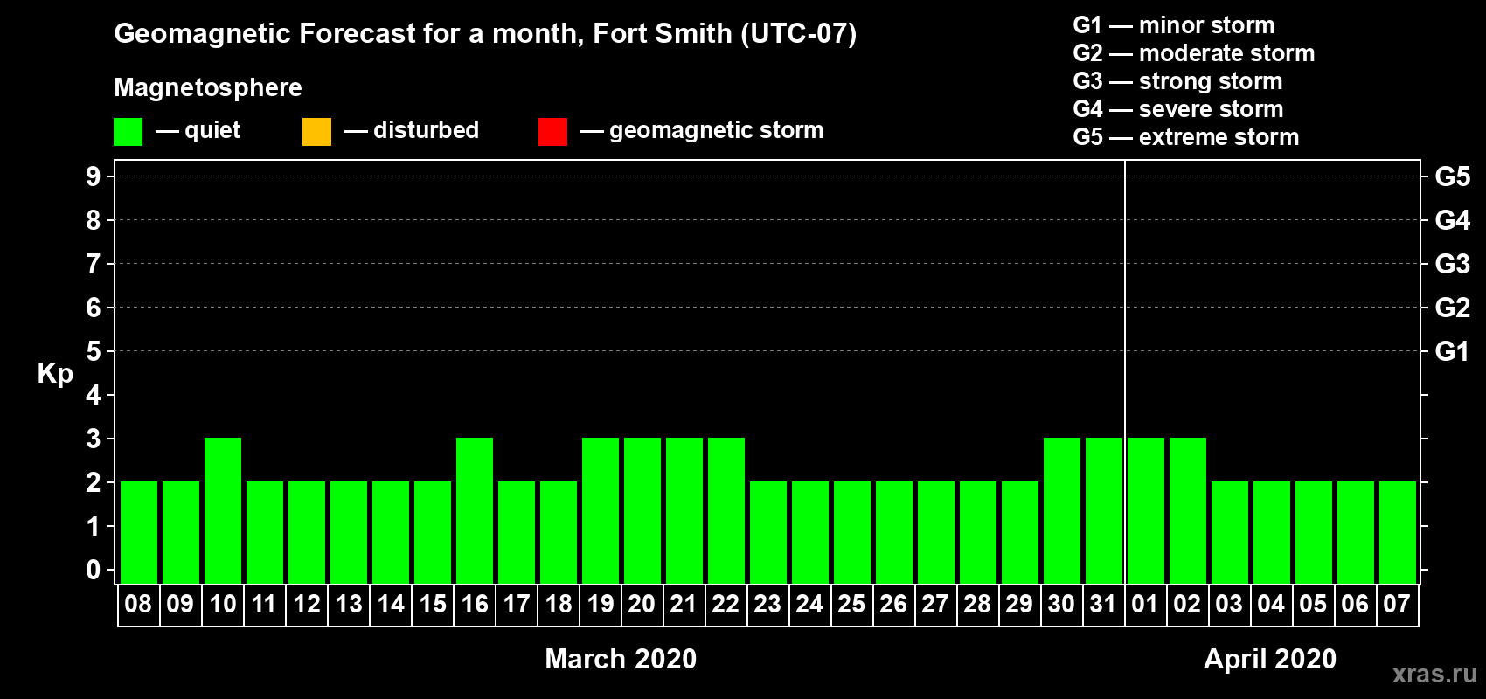Click the G5 right-axis label

pyautogui.click(x=1452, y=176)
